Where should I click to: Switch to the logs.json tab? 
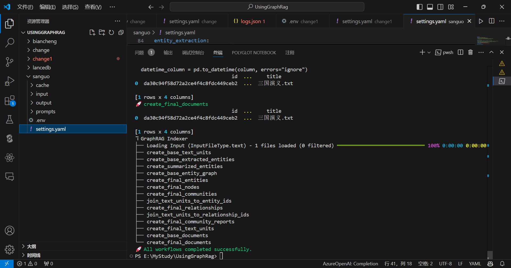click(x=252, y=21)
